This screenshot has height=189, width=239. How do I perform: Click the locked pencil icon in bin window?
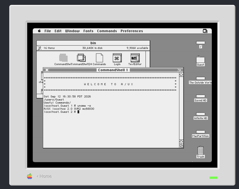(40, 48)
